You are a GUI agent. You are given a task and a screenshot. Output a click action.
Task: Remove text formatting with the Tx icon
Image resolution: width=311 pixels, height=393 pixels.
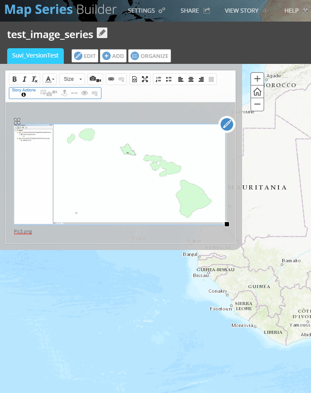[35, 79]
